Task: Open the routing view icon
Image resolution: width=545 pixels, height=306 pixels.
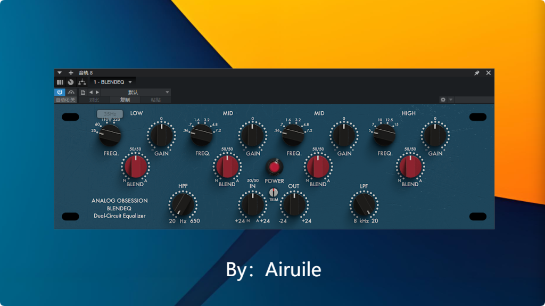Action: [82, 82]
